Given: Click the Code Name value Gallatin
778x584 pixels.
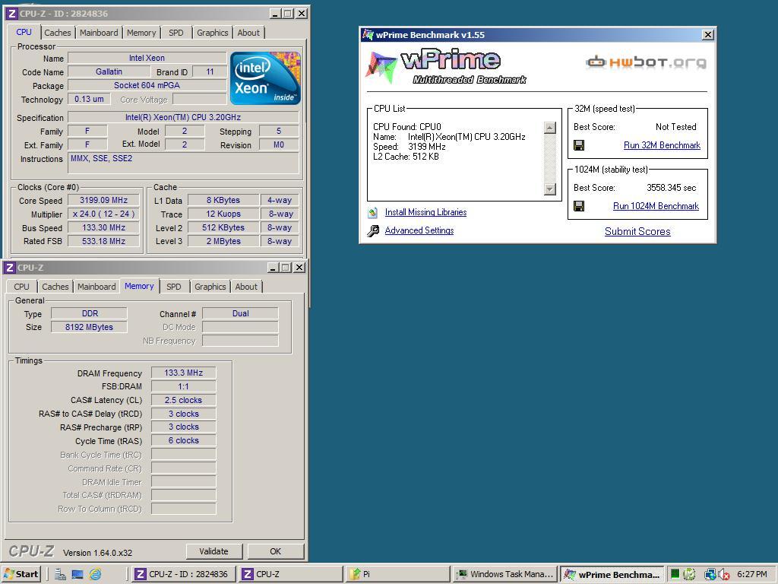Looking at the screenshot, I should coord(109,71).
